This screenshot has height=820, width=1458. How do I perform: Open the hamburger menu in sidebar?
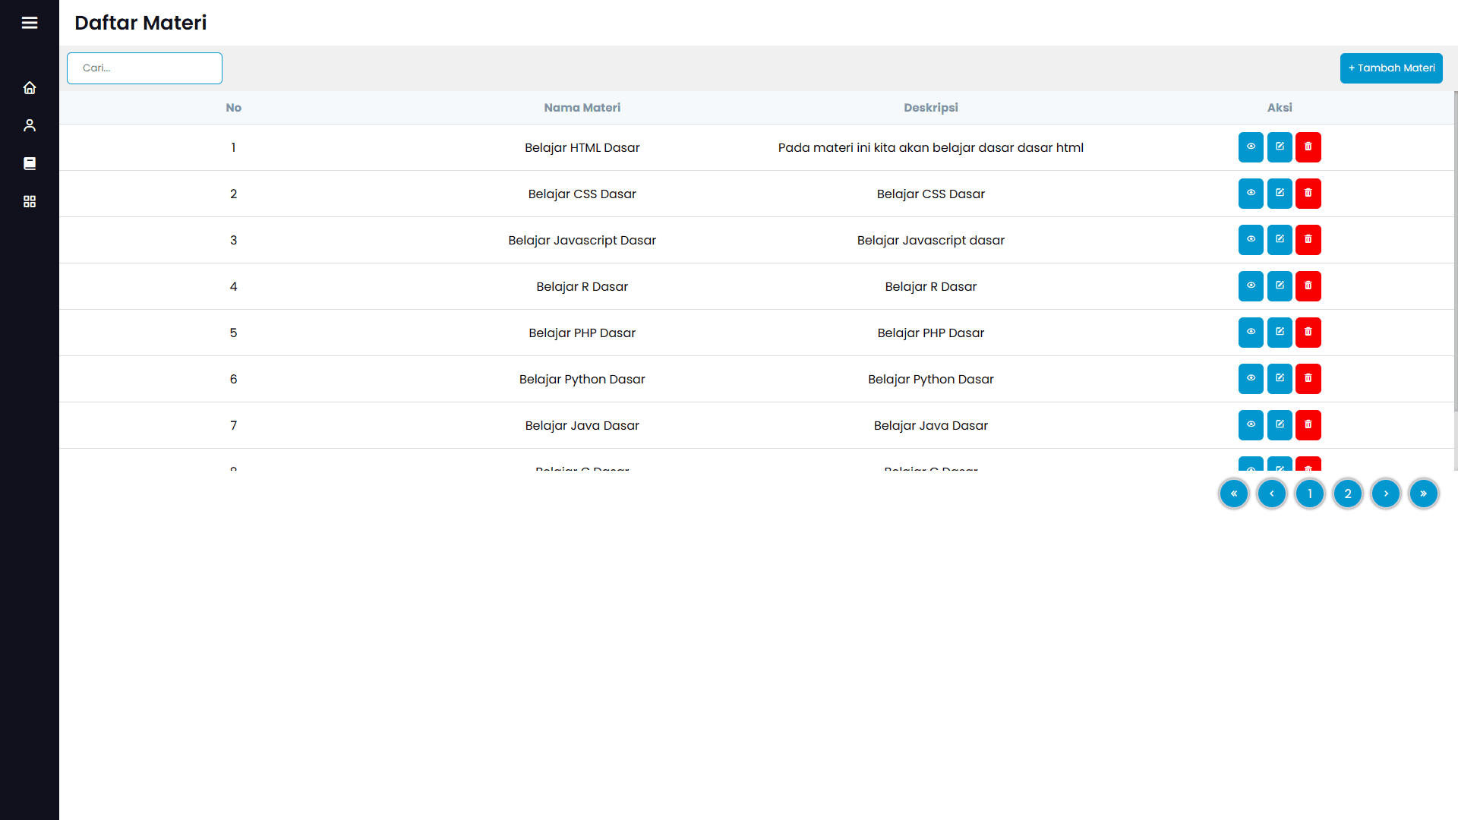click(x=30, y=23)
